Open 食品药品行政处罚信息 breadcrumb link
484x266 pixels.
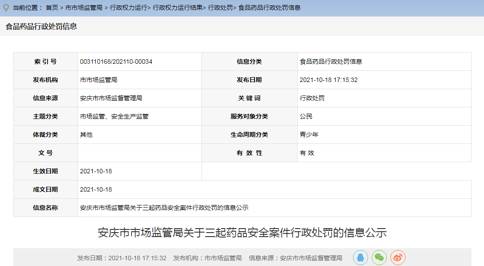(269, 8)
